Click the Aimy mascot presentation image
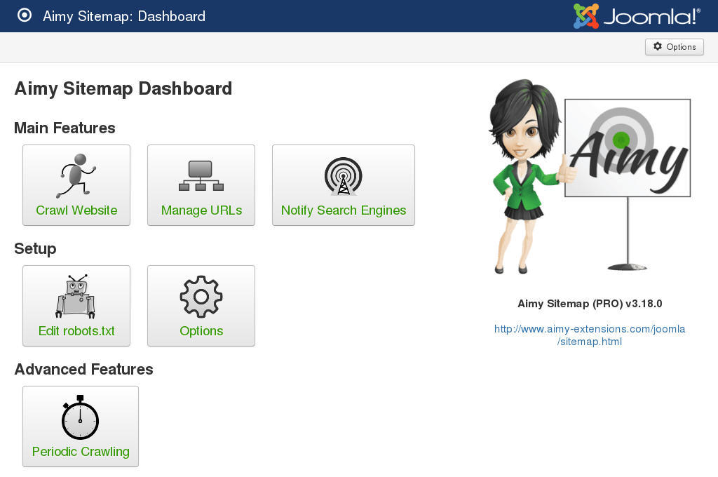The width and height of the screenshot is (718, 477). pyautogui.click(x=589, y=179)
